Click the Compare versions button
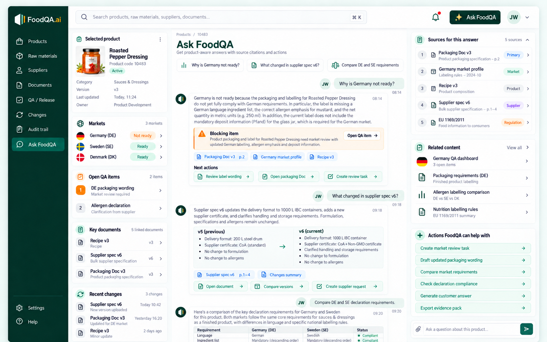Screen dimensions: 547x342 click(279, 286)
